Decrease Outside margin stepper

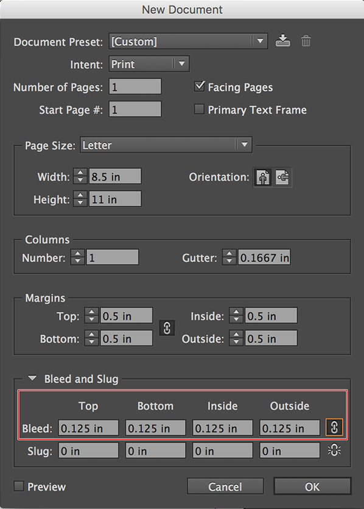[x=236, y=342]
